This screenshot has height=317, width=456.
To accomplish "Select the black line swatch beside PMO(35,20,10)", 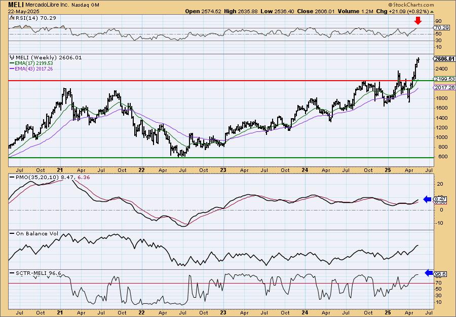I will tap(12, 178).
